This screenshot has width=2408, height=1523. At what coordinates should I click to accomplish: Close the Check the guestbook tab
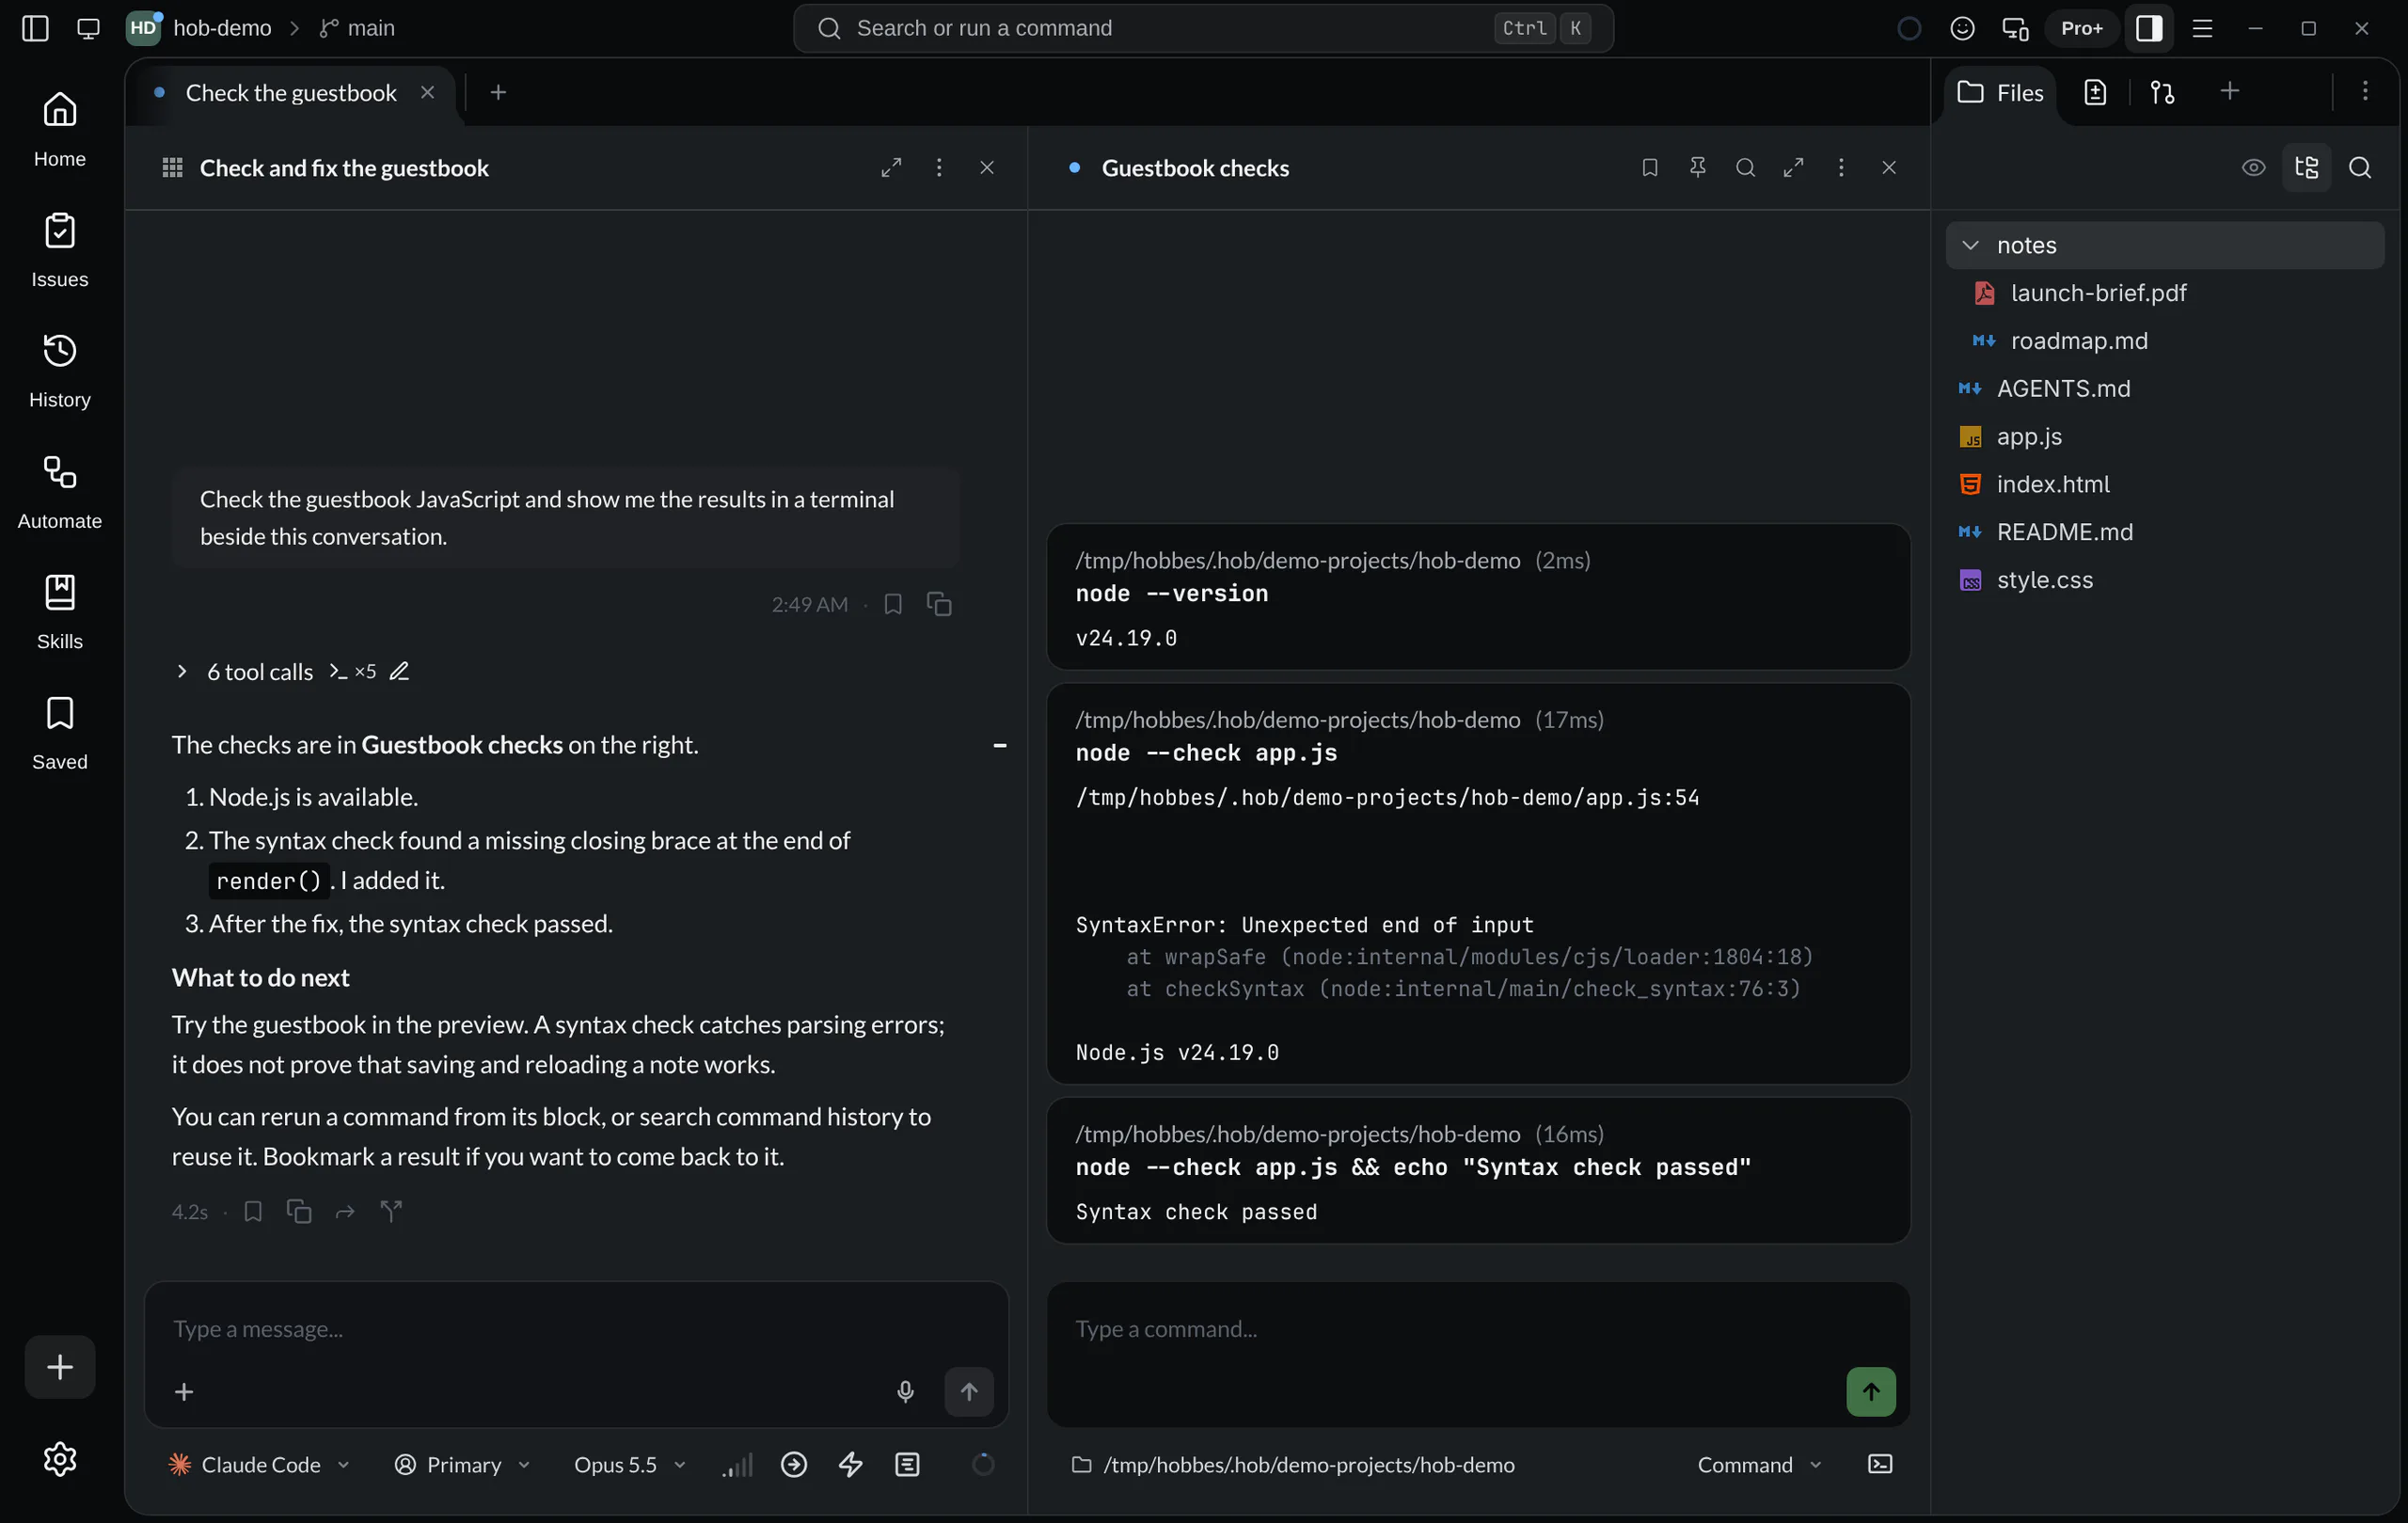pos(427,92)
